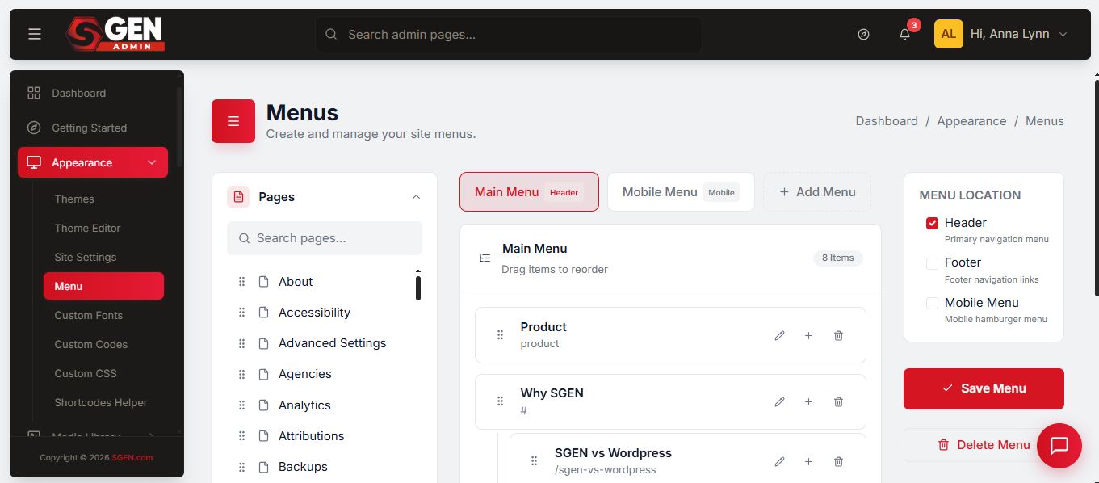1099x483 pixels.
Task: Toggle the sidebar hamburger menu icon
Action: point(34,34)
